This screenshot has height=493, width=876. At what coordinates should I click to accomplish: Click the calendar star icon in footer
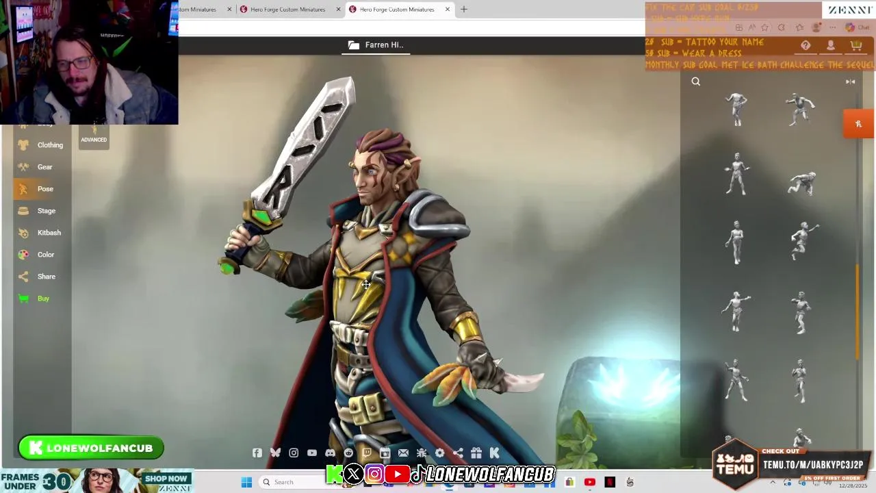click(x=385, y=453)
